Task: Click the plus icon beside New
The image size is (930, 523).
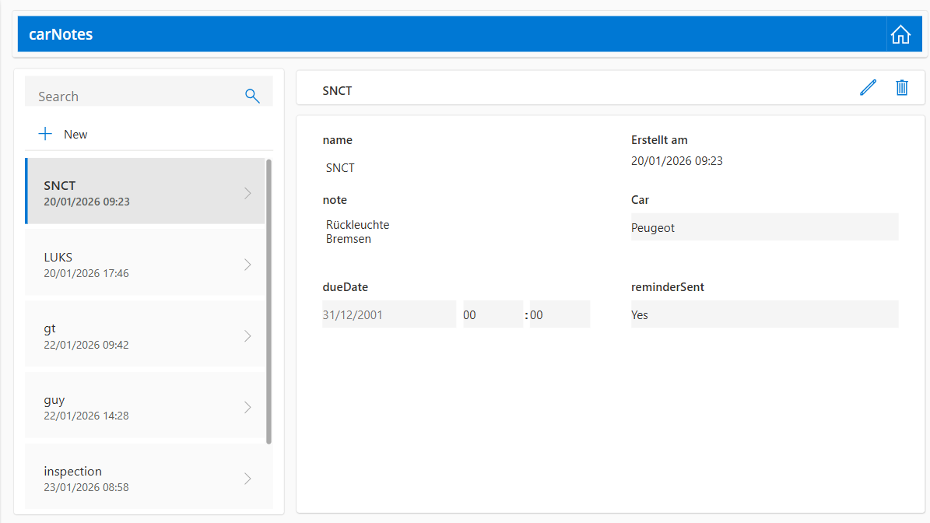Action: pos(45,134)
